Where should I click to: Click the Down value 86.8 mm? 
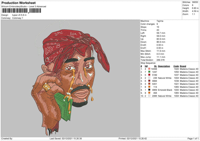(x=161, y=42)
